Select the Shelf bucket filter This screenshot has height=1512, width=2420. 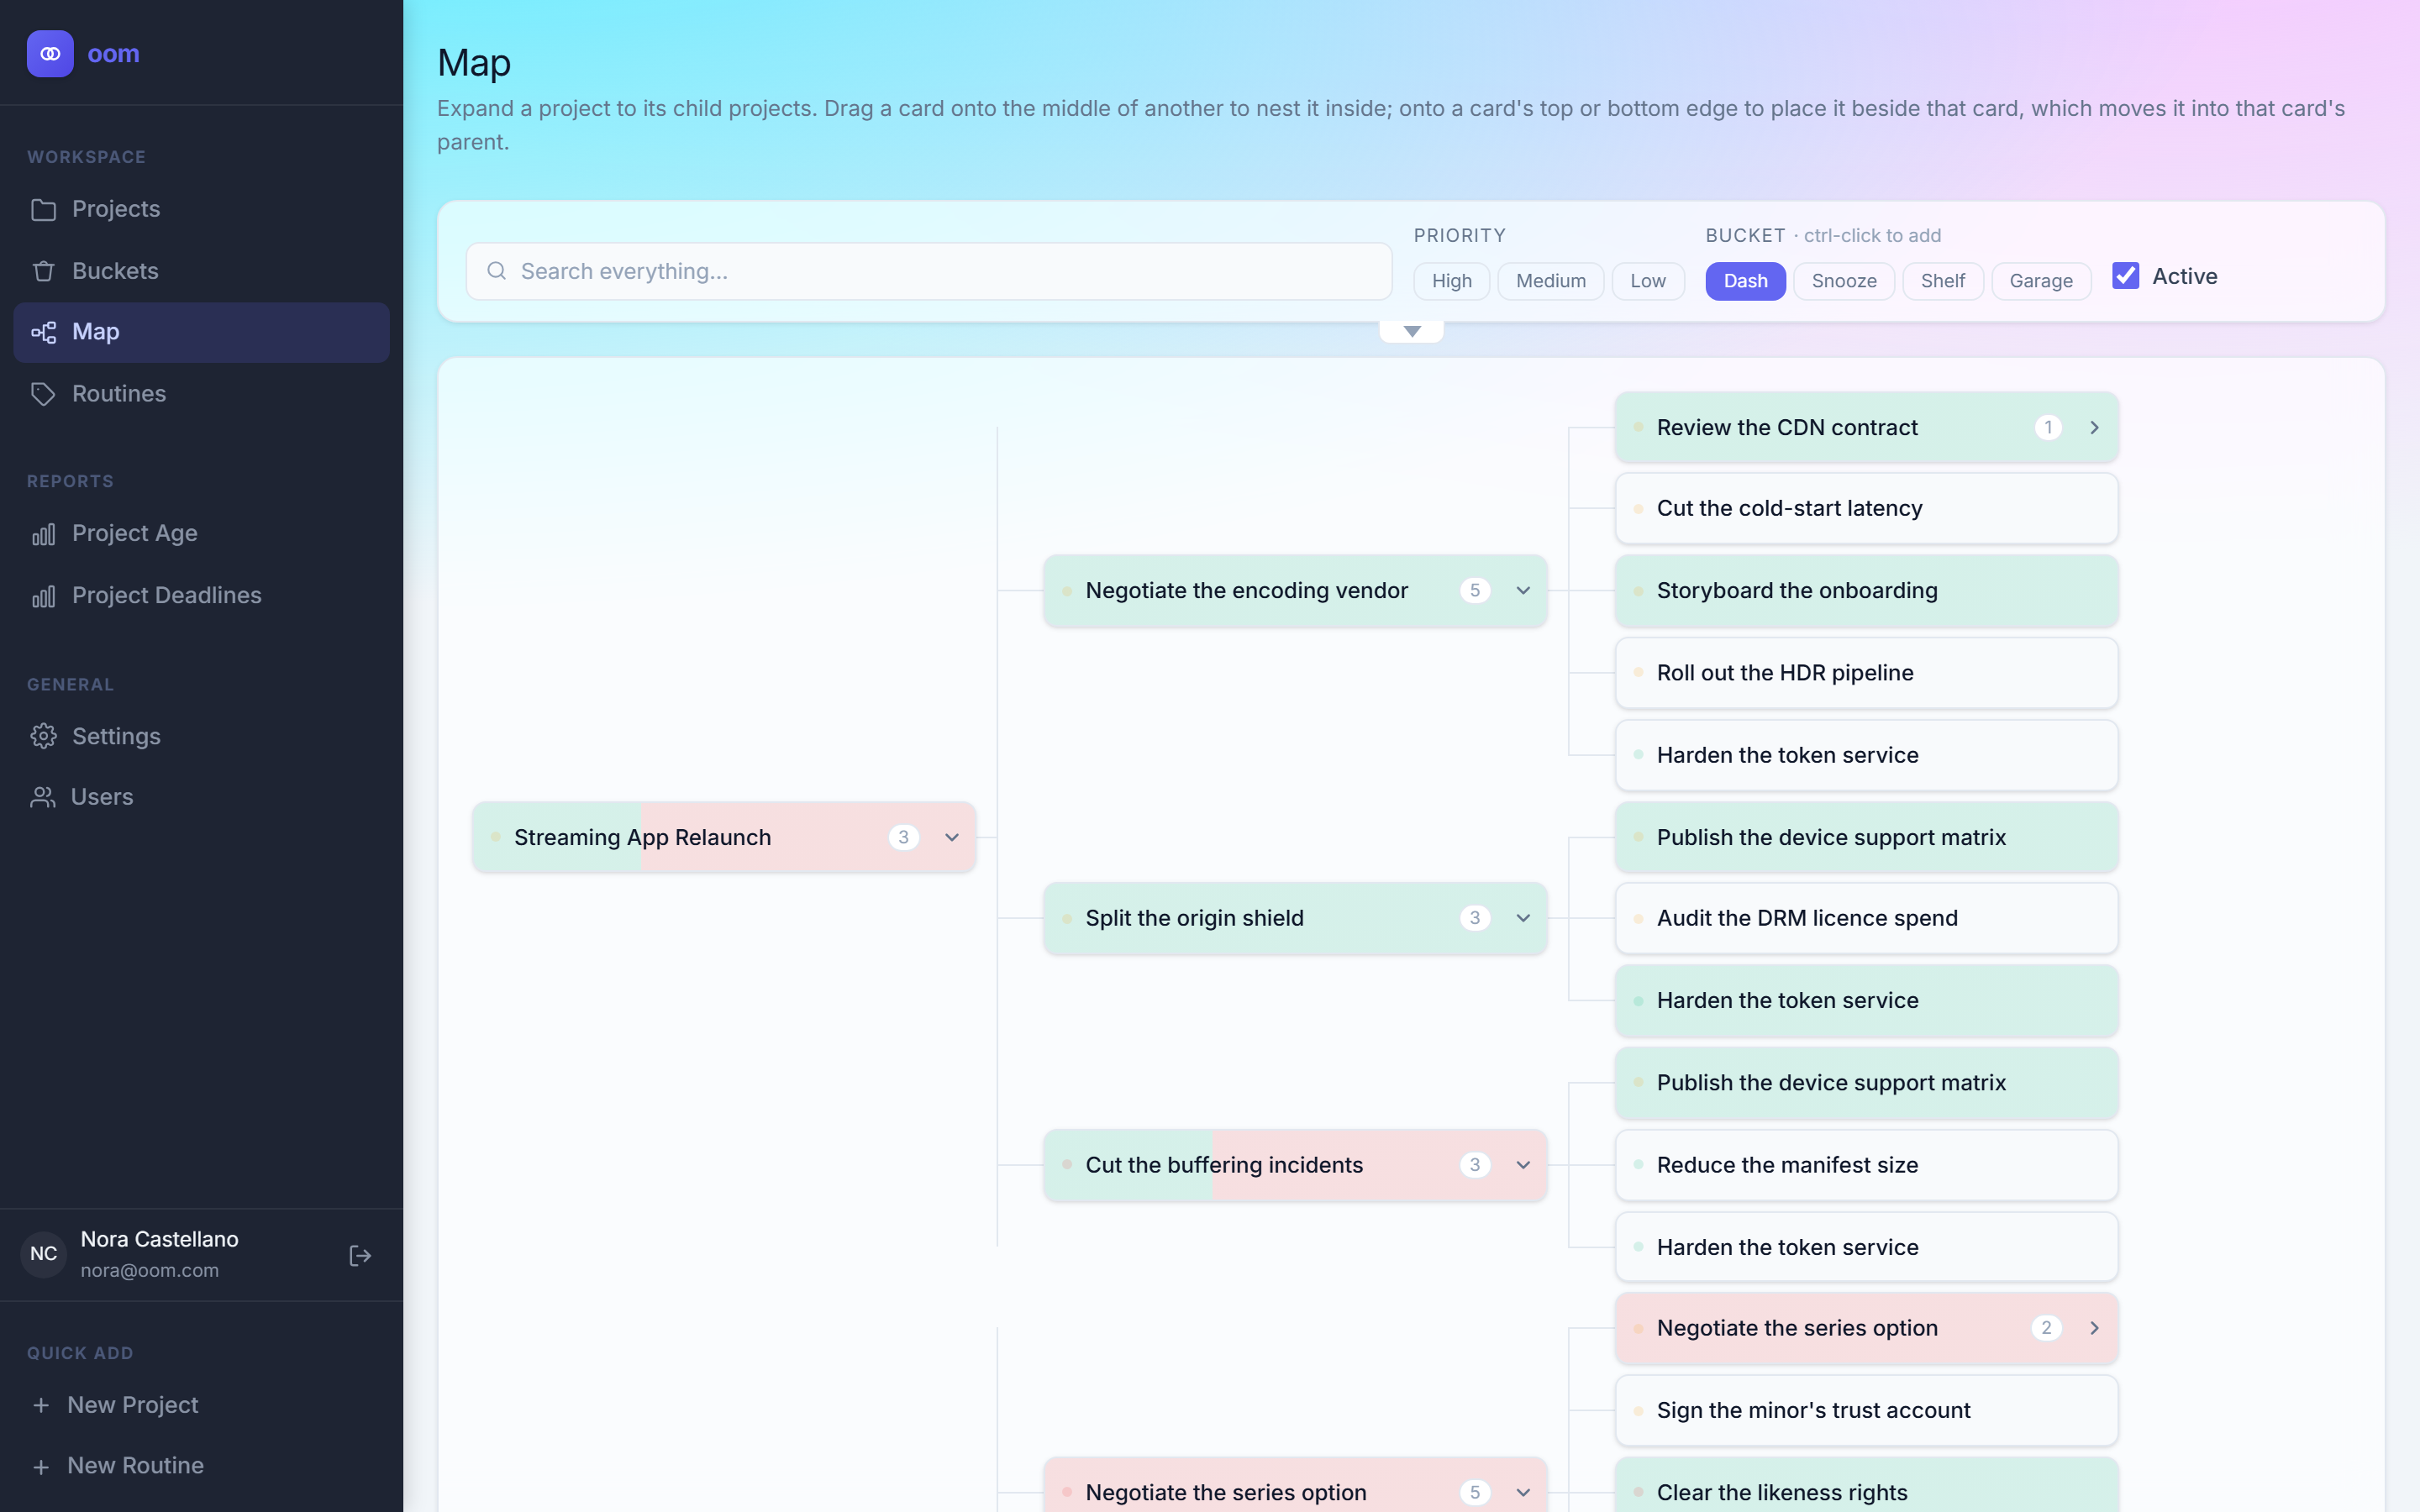pyautogui.click(x=1943, y=281)
